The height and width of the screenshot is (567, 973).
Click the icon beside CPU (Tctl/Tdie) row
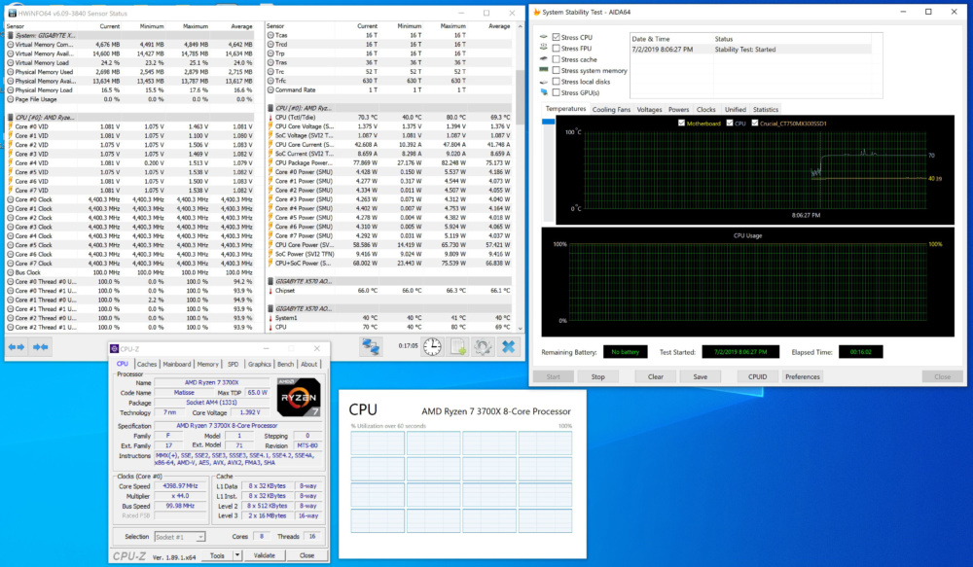point(270,118)
